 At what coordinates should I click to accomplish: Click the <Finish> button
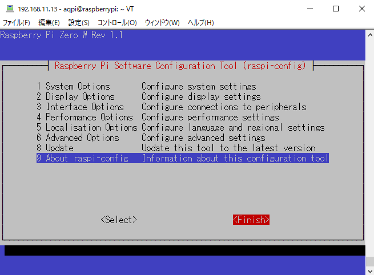[x=251, y=220]
